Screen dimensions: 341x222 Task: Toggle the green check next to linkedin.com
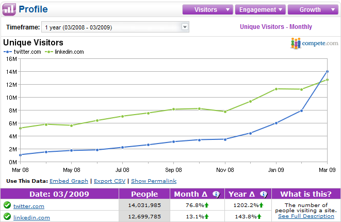pyautogui.click(x=7, y=216)
